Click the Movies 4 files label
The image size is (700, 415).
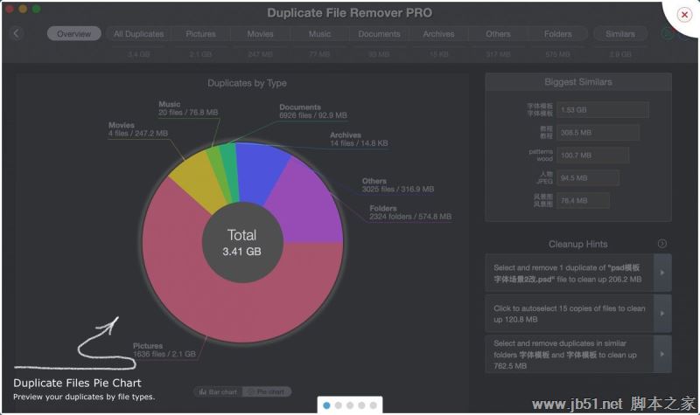pos(138,129)
